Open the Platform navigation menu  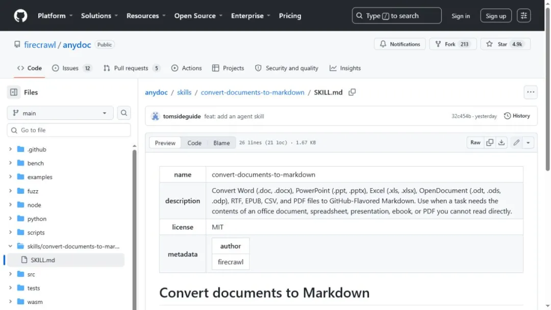(x=55, y=16)
